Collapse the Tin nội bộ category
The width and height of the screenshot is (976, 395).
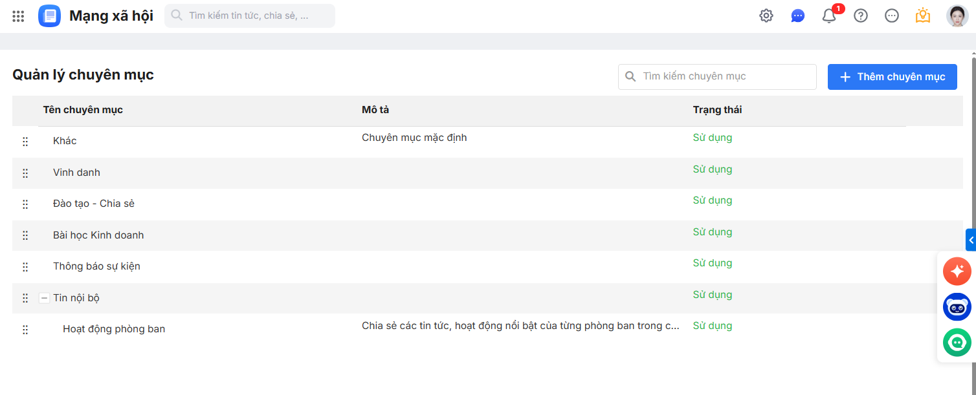(x=44, y=298)
